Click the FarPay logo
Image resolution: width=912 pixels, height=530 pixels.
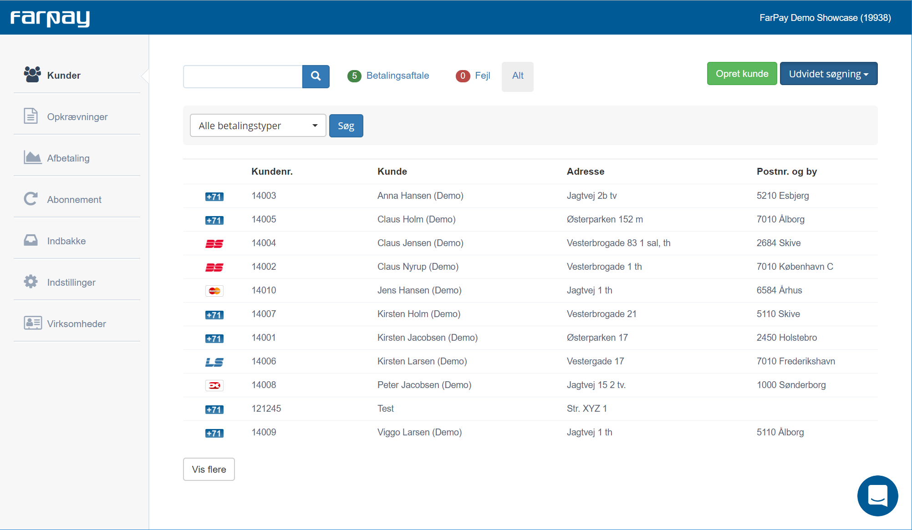tap(50, 18)
